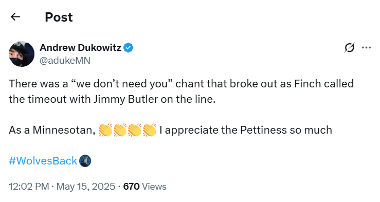Open the Grok slashed-circle icon

pos(349,47)
